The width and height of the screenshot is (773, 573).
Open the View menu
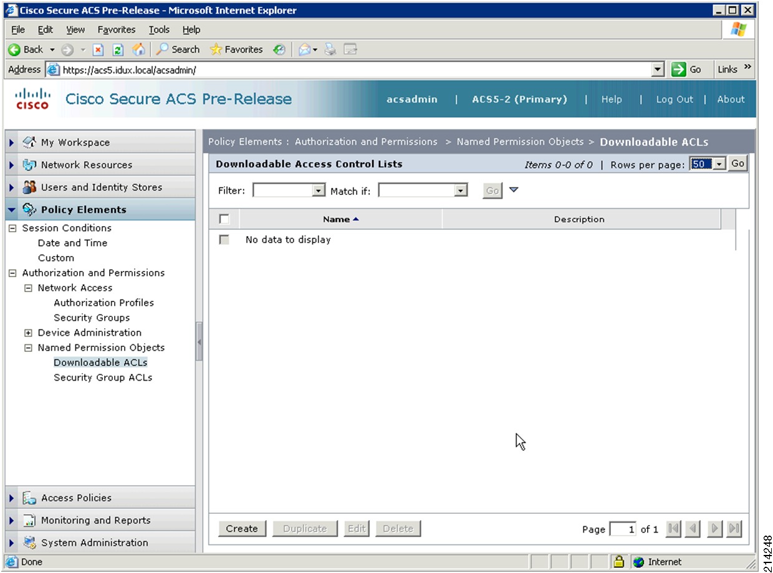tap(75, 29)
